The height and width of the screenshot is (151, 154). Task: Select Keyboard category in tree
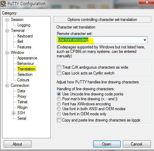(25, 36)
